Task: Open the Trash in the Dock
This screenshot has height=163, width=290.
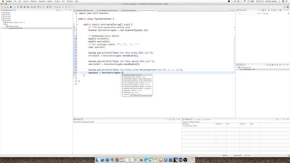Action: (192, 160)
